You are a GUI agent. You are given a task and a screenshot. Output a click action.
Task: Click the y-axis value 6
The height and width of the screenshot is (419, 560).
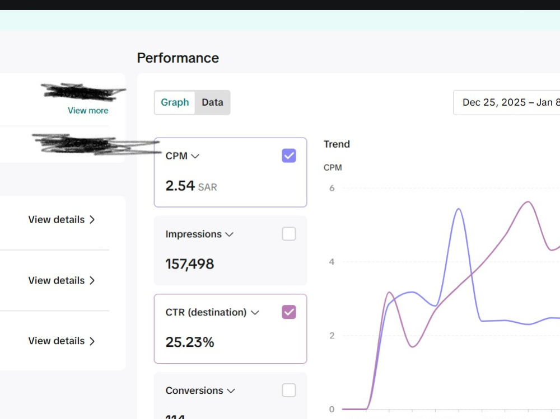tap(332, 188)
